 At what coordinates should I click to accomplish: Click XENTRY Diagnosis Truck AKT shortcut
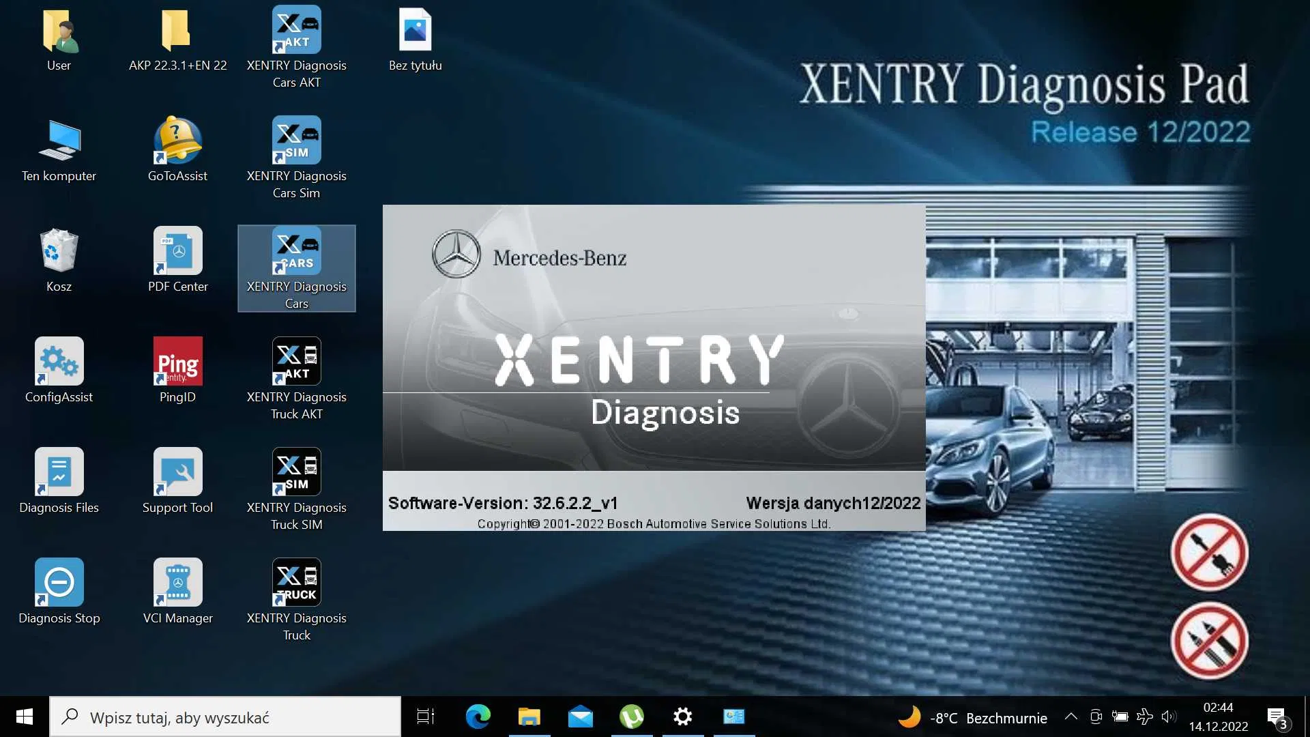pos(296,362)
